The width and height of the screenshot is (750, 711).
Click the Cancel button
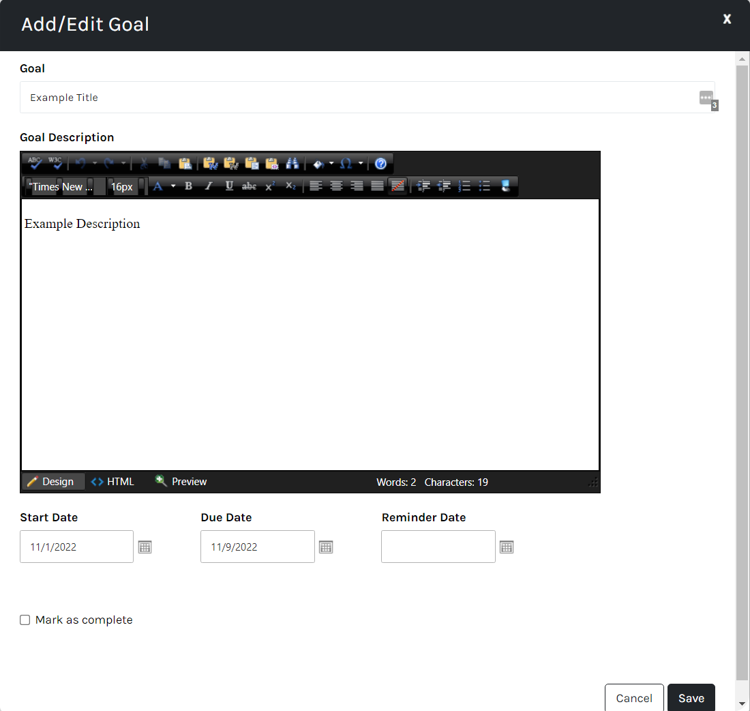tap(634, 698)
